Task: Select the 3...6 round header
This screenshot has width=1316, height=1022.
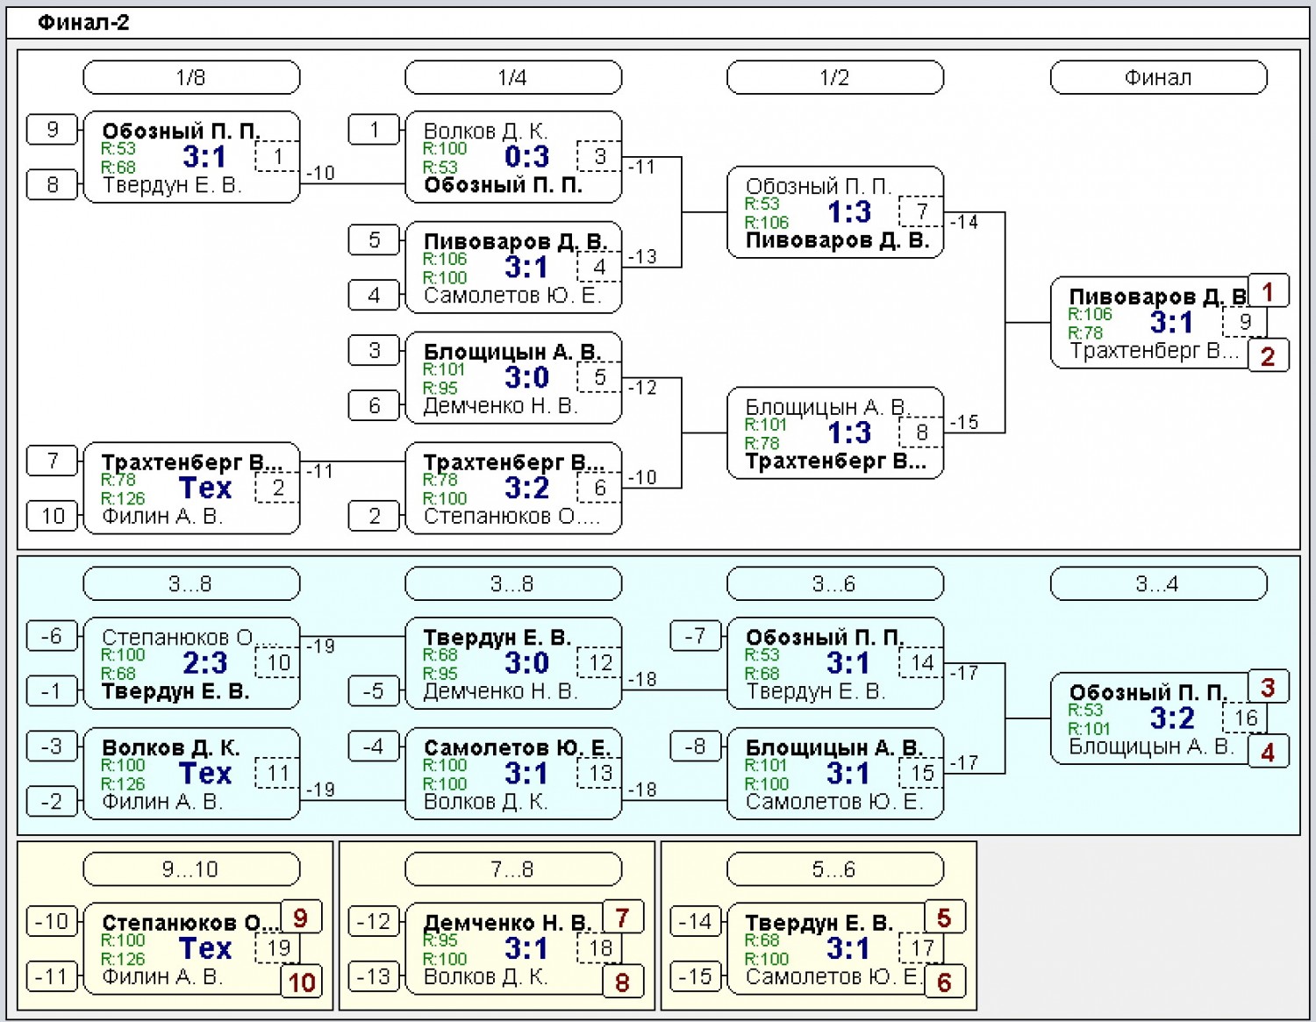Action: click(835, 583)
